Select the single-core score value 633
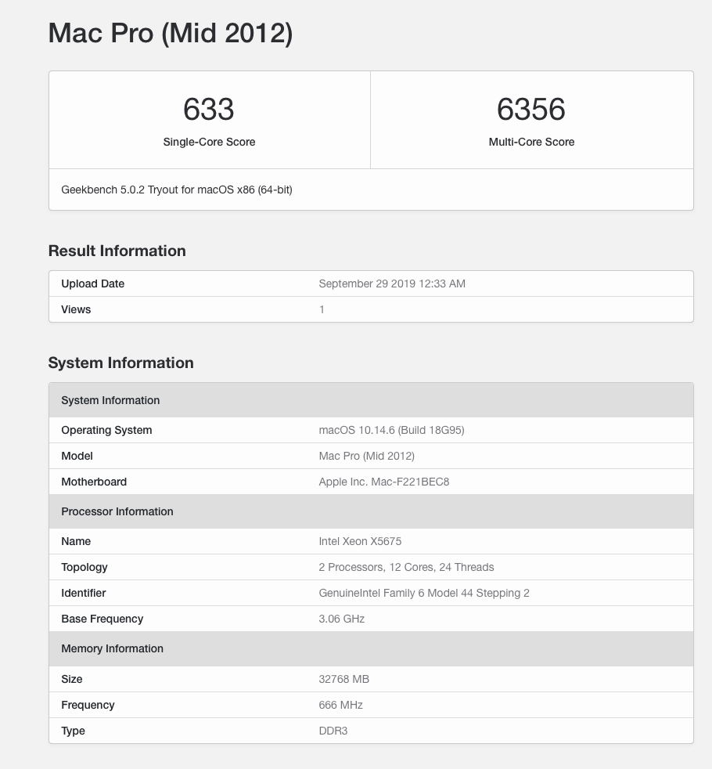This screenshot has width=712, height=769. coord(209,109)
